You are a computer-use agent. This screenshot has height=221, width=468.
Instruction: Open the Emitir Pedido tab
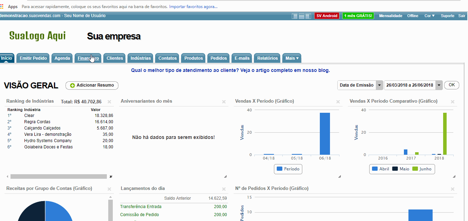pyautogui.click(x=33, y=58)
